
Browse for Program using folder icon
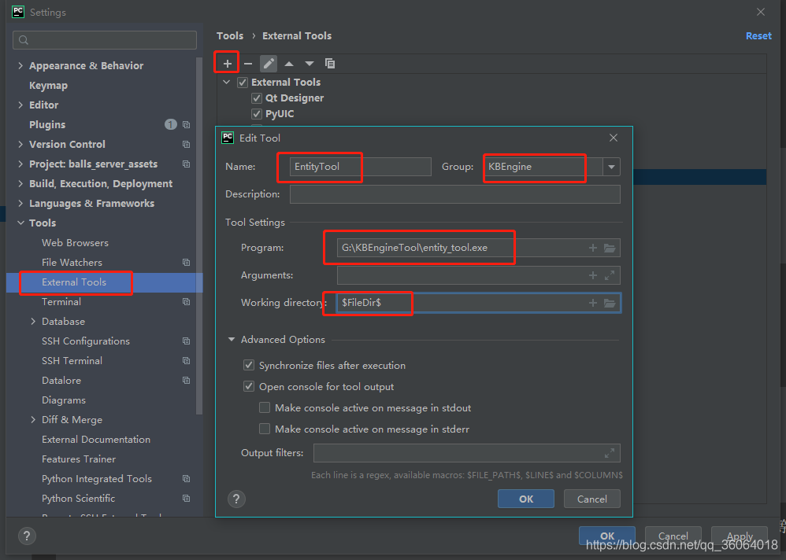tap(609, 249)
